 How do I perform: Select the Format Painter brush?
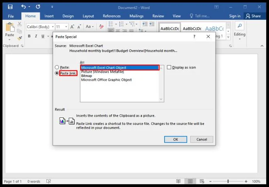coord(20,38)
